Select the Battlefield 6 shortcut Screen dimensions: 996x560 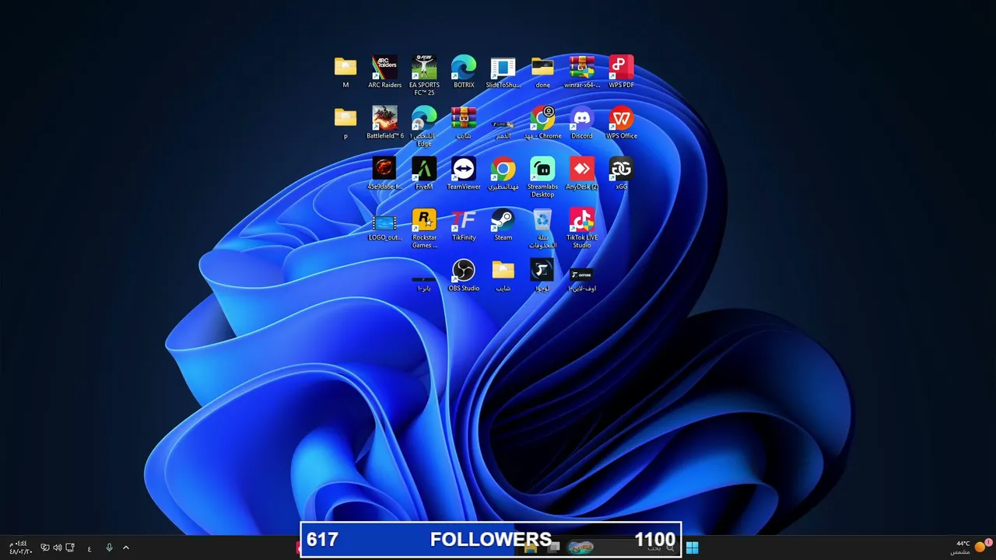385,123
